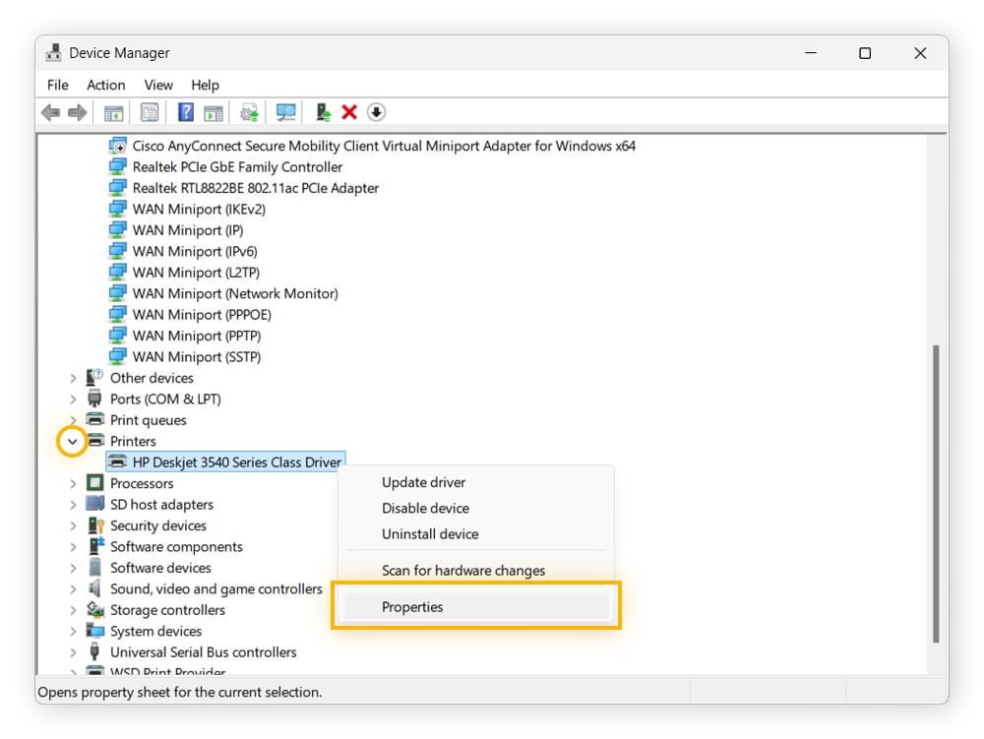Click the Scan for hardware changes toolbar icon
The image size is (984, 739).
(285, 111)
